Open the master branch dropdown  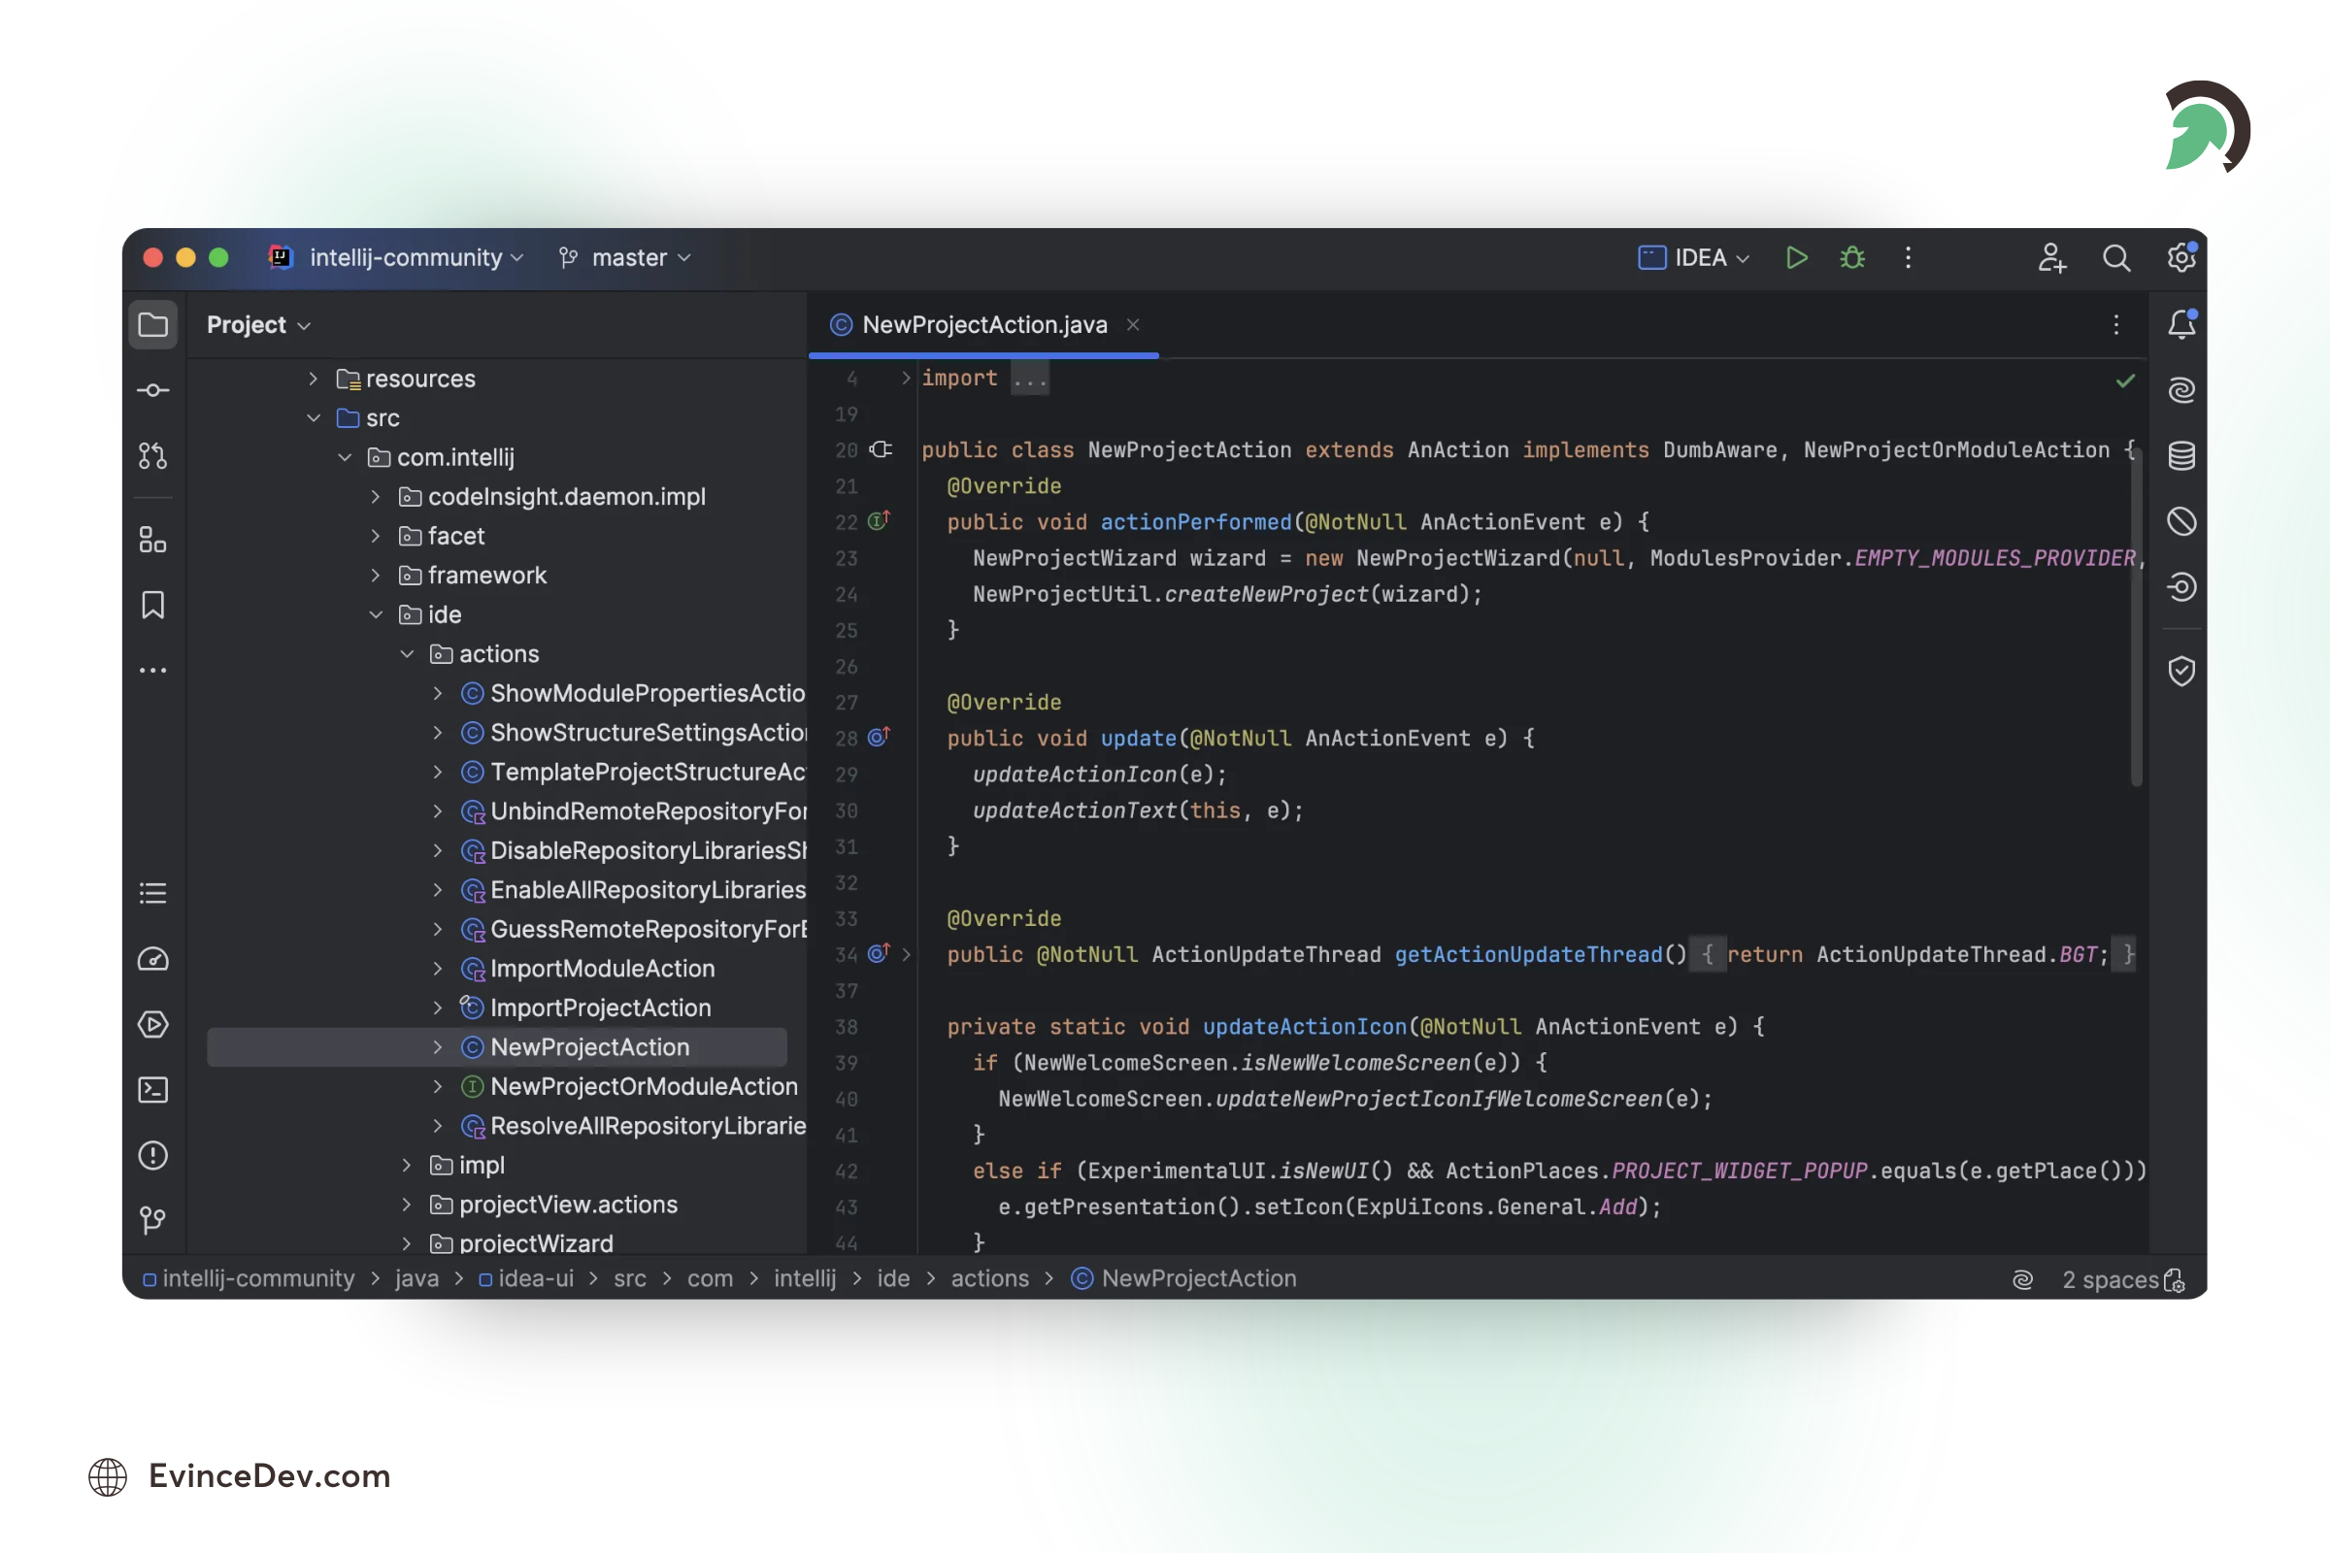tap(624, 257)
